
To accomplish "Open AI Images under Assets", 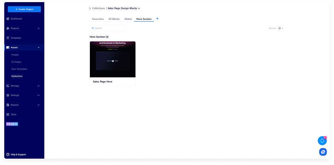I will tap(16, 62).
